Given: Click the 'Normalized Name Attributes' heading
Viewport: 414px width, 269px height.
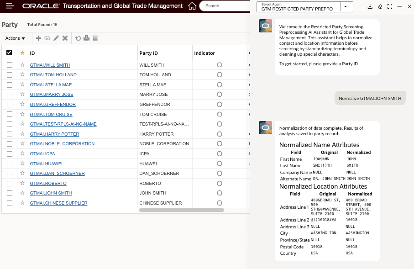Looking at the screenshot, I should pos(319,145).
